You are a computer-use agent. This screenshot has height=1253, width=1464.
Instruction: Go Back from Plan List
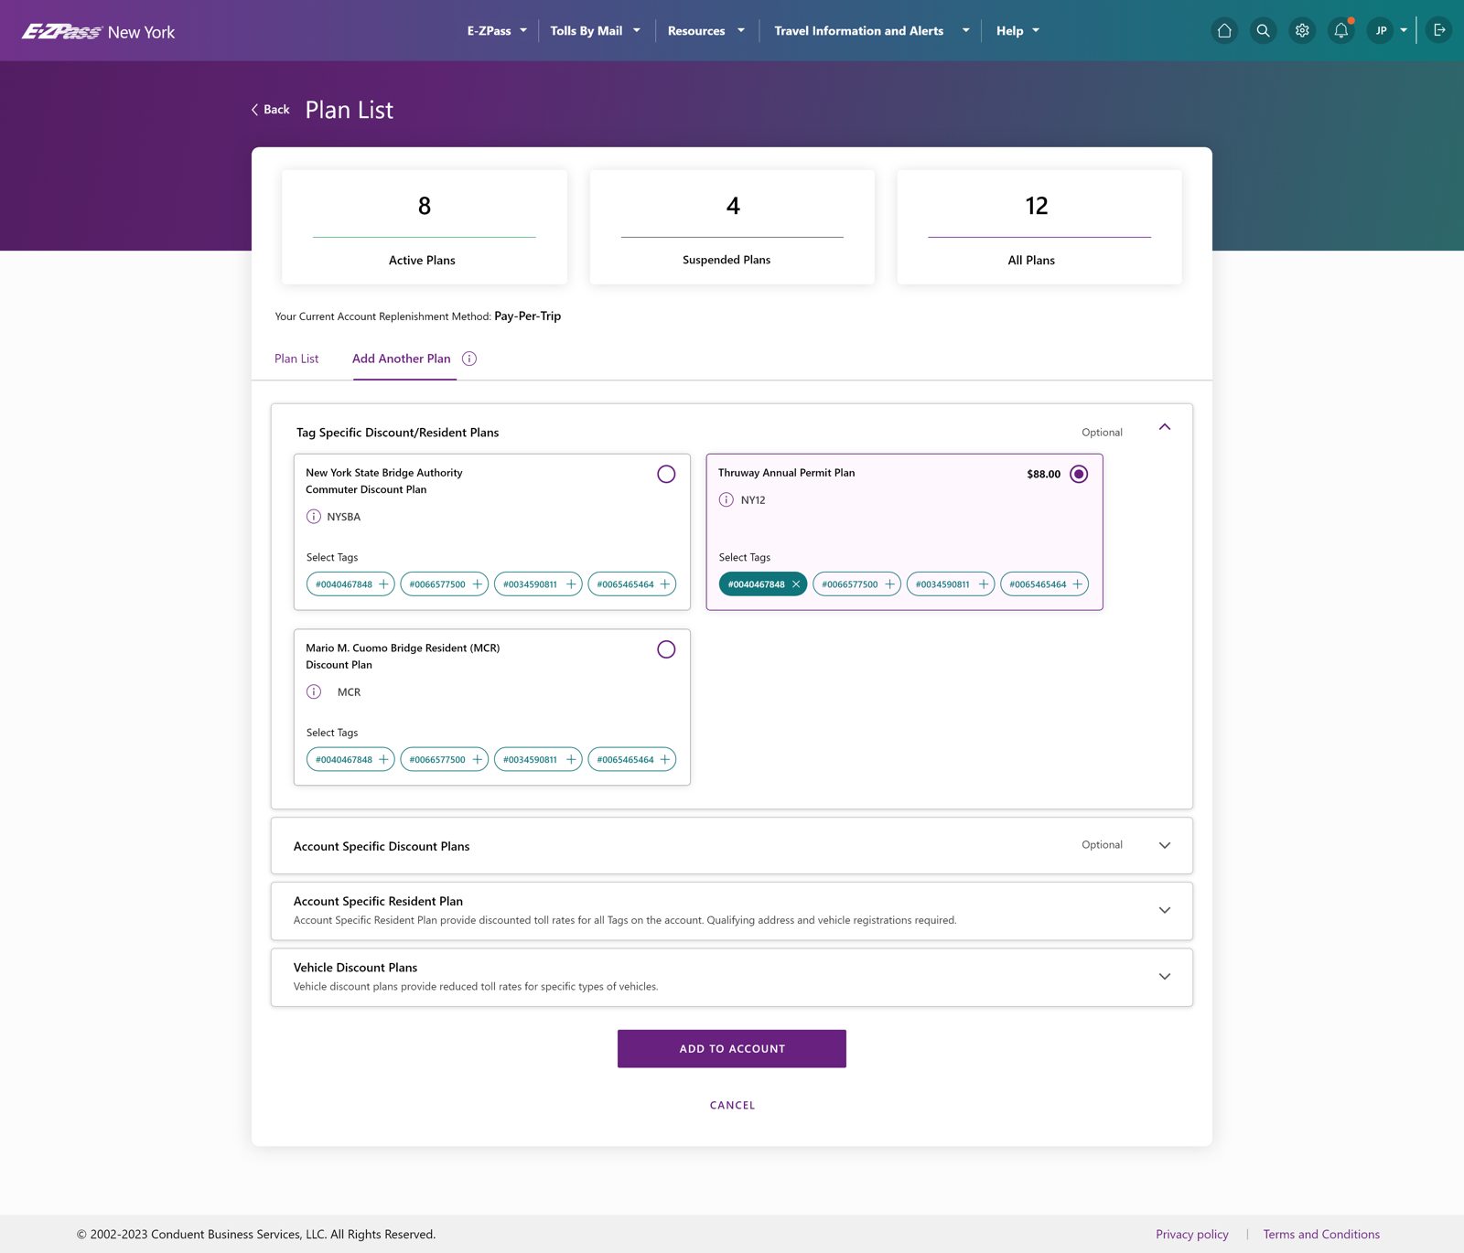271,110
